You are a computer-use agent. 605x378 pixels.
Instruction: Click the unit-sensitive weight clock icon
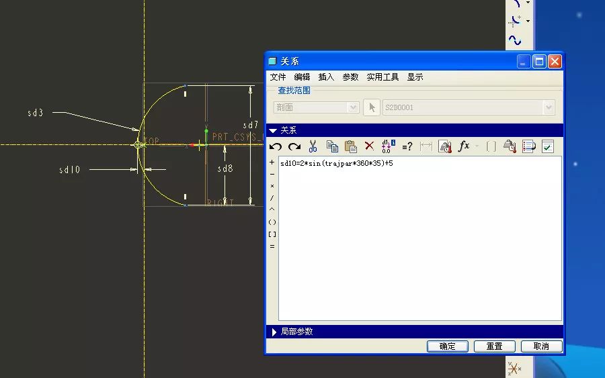coord(510,146)
